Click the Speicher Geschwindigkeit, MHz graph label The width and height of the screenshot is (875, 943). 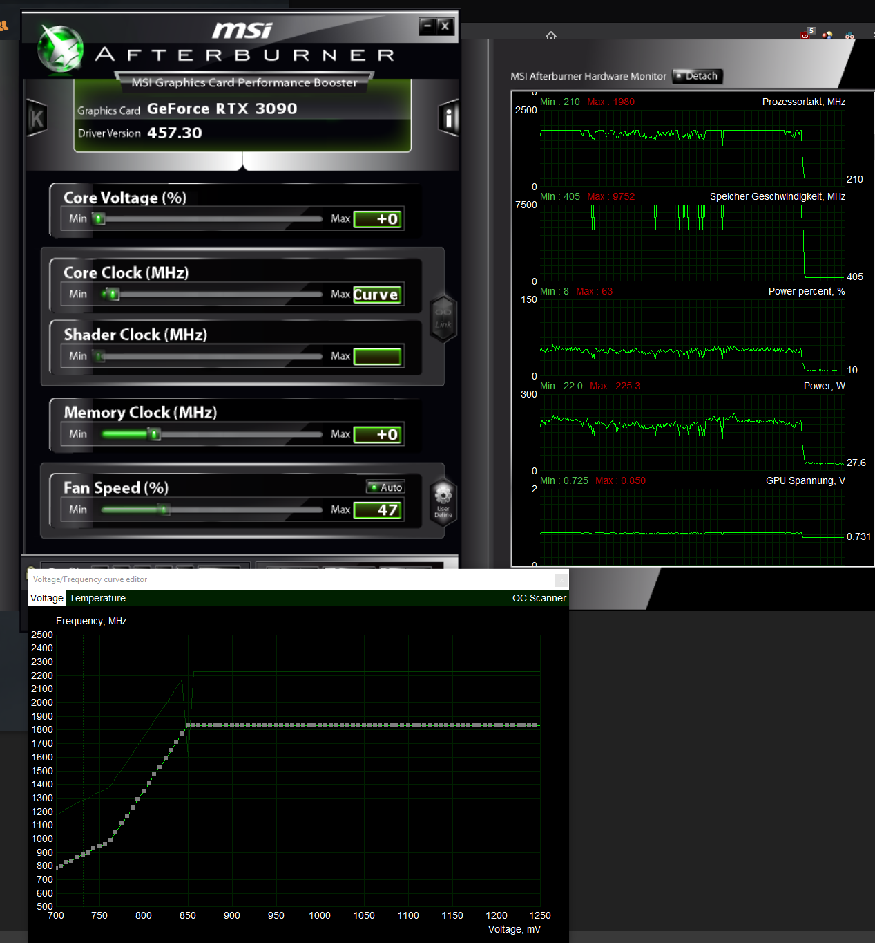[x=777, y=196]
